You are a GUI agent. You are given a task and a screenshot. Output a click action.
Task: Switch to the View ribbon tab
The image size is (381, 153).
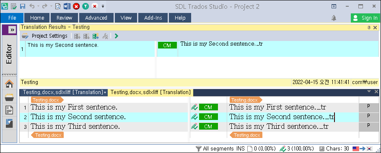[126, 18]
